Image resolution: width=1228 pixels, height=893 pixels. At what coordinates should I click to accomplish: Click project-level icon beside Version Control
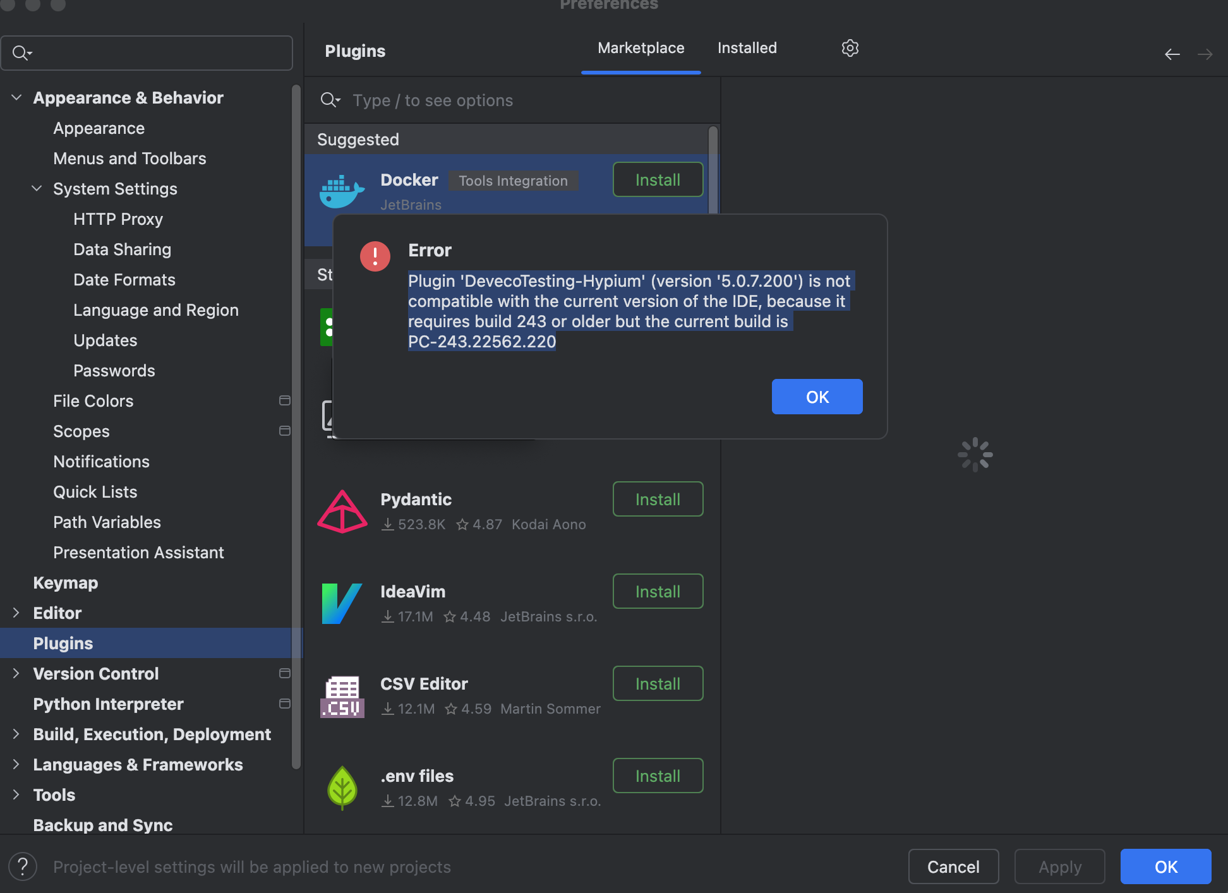(285, 673)
